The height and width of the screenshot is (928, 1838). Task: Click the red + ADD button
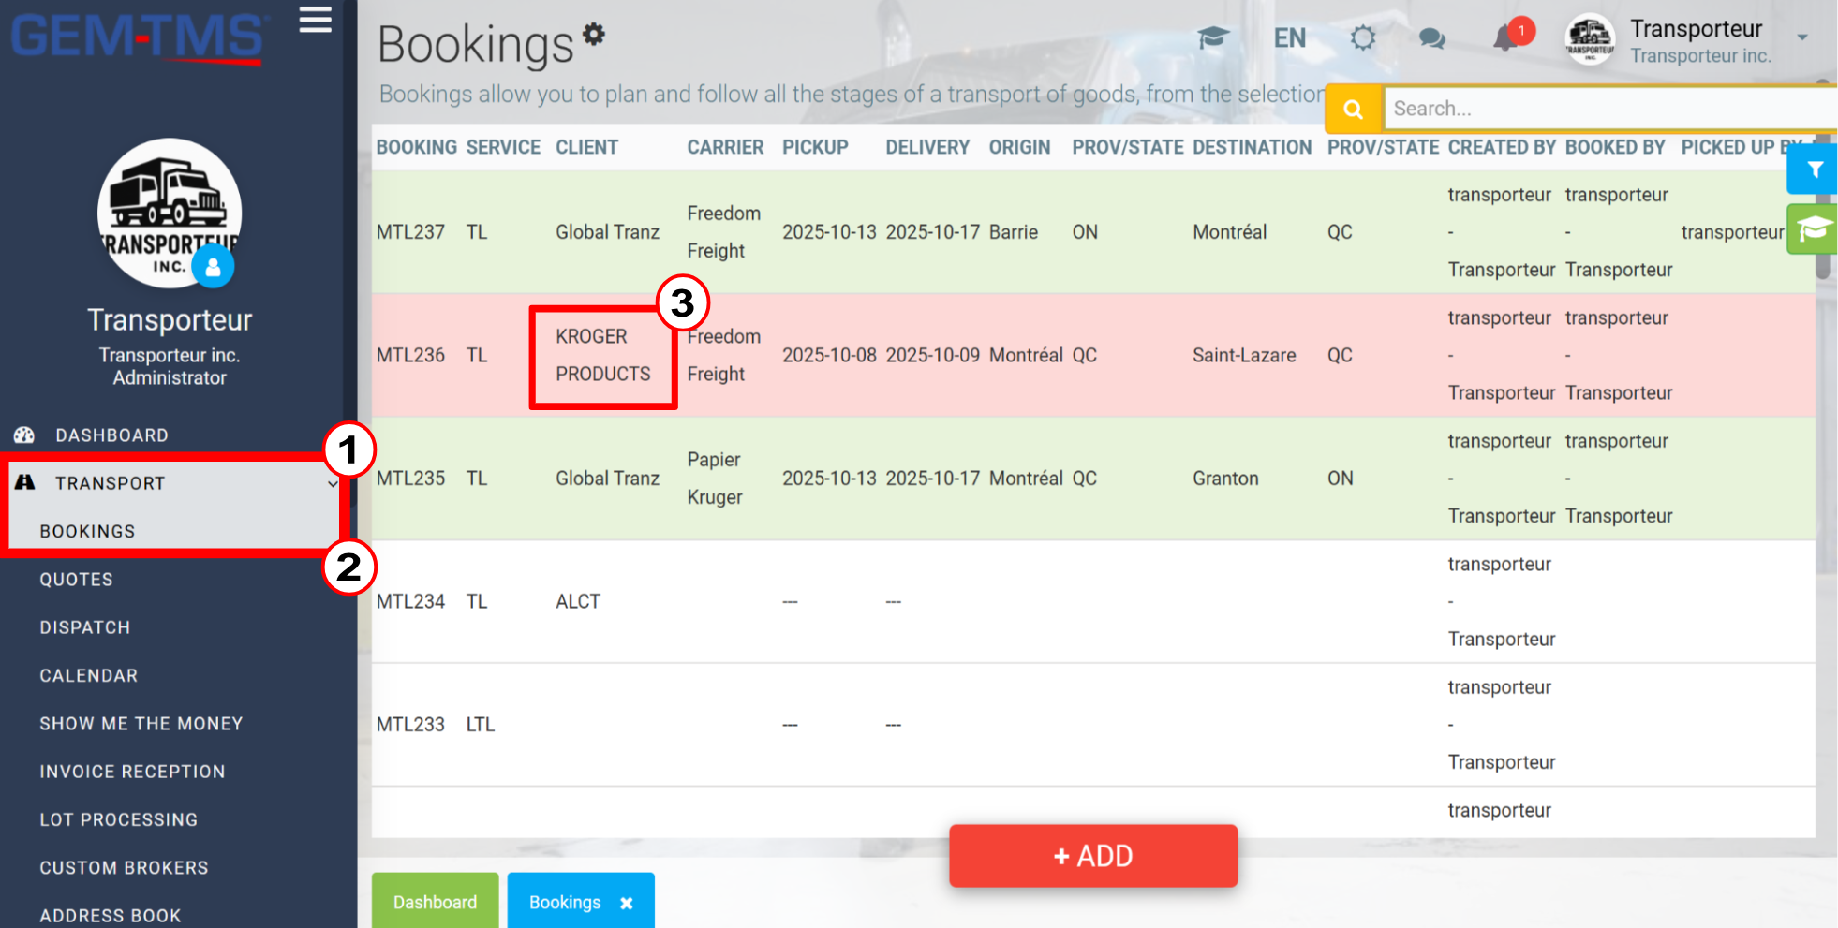[1092, 856]
